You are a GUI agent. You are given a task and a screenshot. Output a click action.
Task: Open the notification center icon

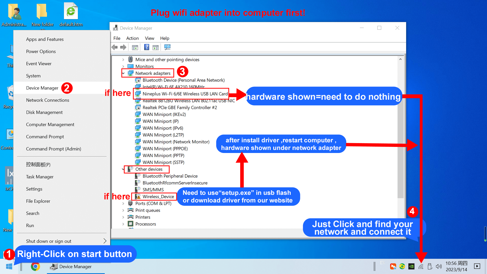pos(477,266)
